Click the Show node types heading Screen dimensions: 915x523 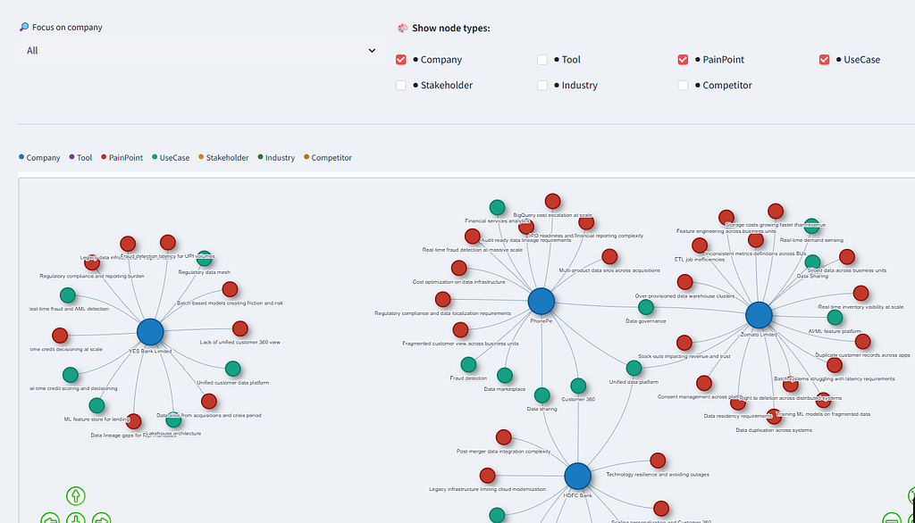click(x=450, y=28)
